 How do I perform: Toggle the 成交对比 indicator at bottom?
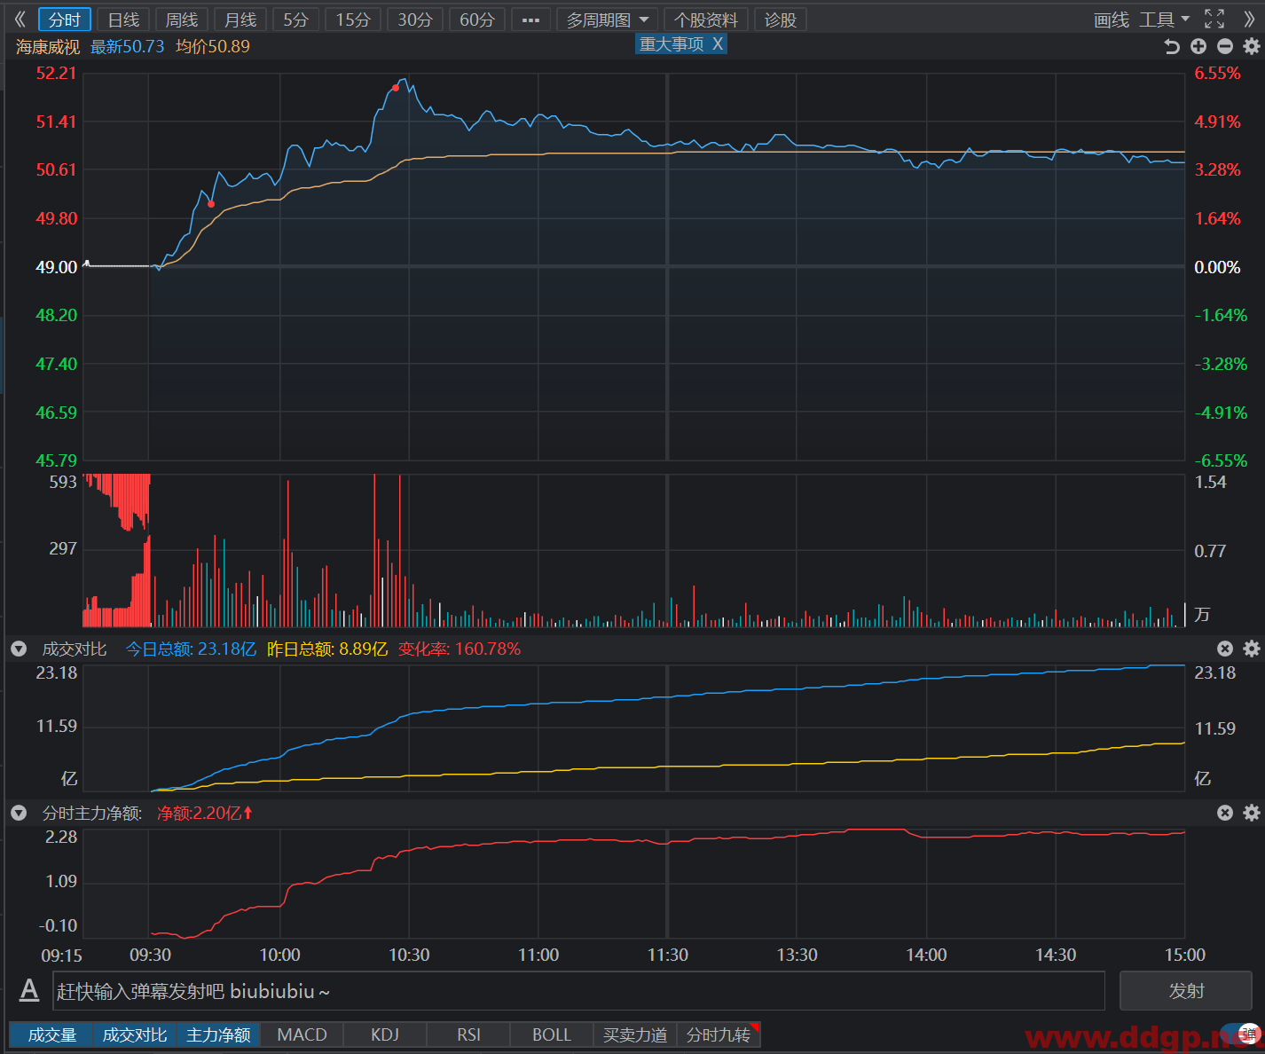(135, 1034)
